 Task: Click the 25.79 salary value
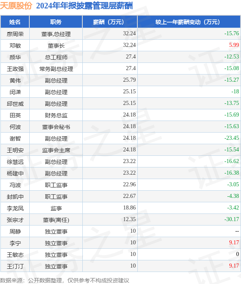(129, 80)
